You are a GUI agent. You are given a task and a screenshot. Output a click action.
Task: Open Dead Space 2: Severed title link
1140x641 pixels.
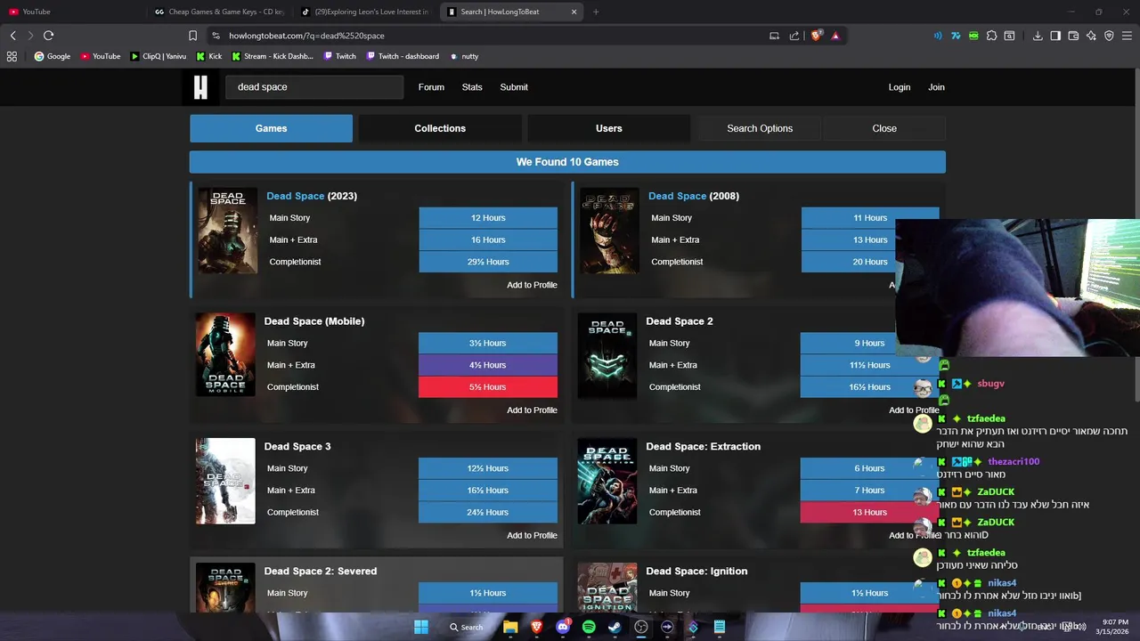(x=321, y=572)
